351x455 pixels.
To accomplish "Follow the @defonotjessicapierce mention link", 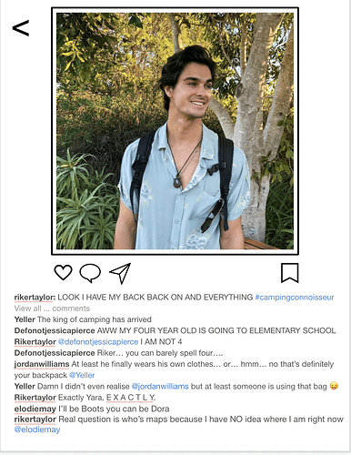I will 98,342.
